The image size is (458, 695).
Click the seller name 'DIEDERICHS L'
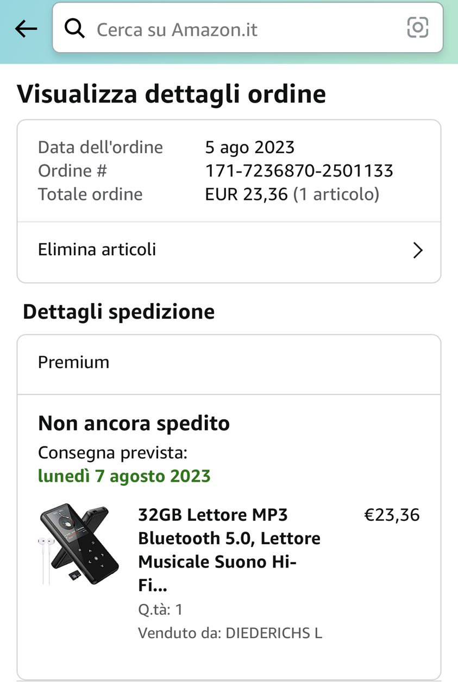click(x=274, y=633)
